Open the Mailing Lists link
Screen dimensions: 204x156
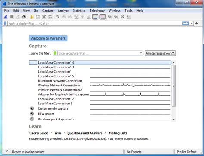tap(118, 133)
